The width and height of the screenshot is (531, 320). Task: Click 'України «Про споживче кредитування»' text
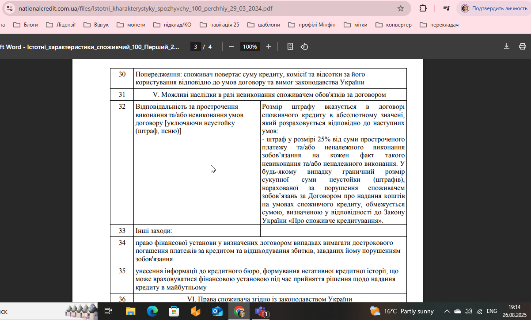pyautogui.click(x=322, y=221)
